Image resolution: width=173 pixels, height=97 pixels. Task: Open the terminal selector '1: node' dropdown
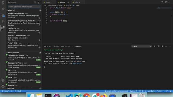141,46
